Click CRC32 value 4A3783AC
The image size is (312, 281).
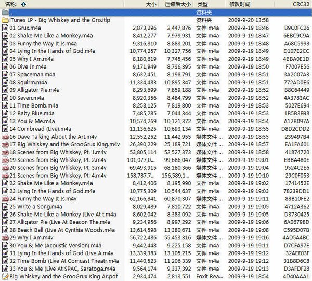coord(296,98)
